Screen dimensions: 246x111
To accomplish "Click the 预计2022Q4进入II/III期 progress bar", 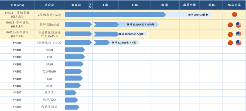I will pos(126,25).
